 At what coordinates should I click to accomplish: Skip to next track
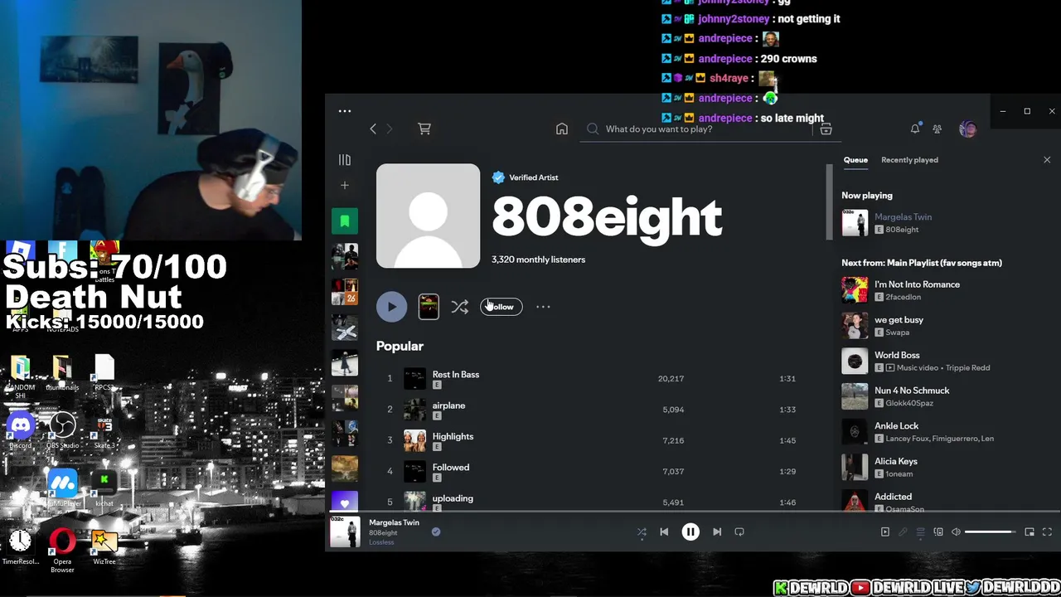pos(717,532)
